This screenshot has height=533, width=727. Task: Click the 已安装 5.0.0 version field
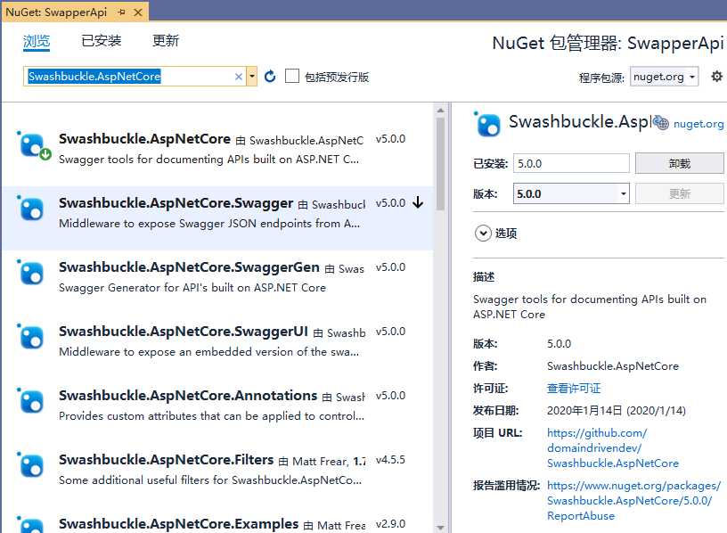571,163
